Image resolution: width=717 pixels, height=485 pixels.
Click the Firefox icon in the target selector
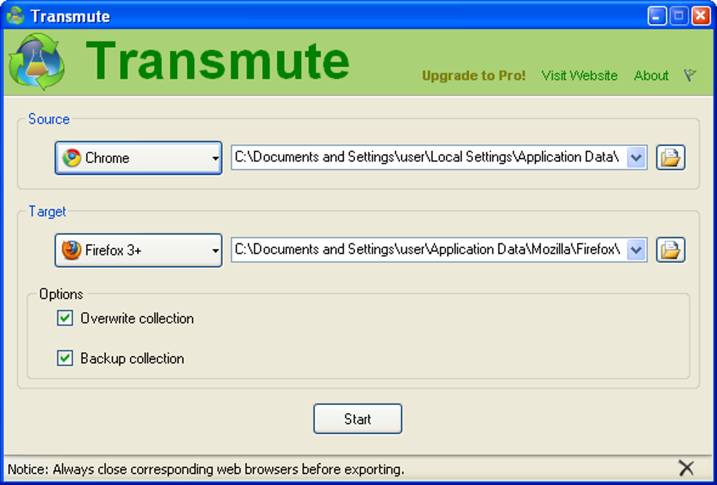[x=72, y=250]
